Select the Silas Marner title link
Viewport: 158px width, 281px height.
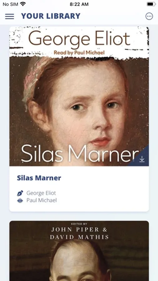[x=39, y=178]
